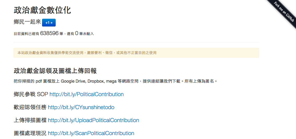
Task: Open the bit.ly/PoliticalContribution SOP link
Action: click(x=86, y=94)
